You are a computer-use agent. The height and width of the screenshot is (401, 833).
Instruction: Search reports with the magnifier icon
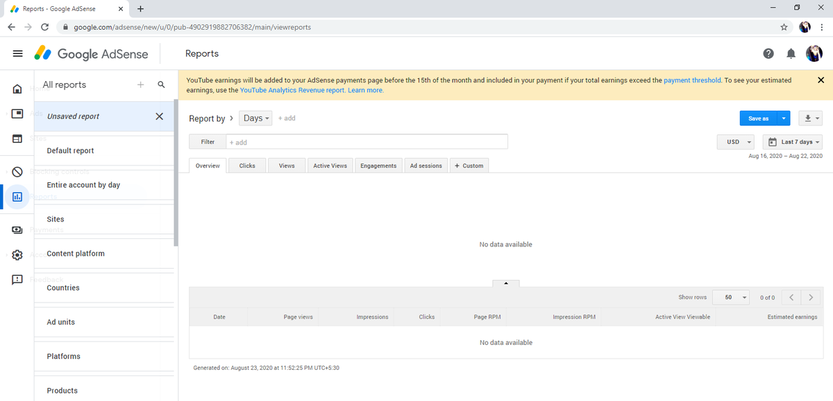(161, 84)
